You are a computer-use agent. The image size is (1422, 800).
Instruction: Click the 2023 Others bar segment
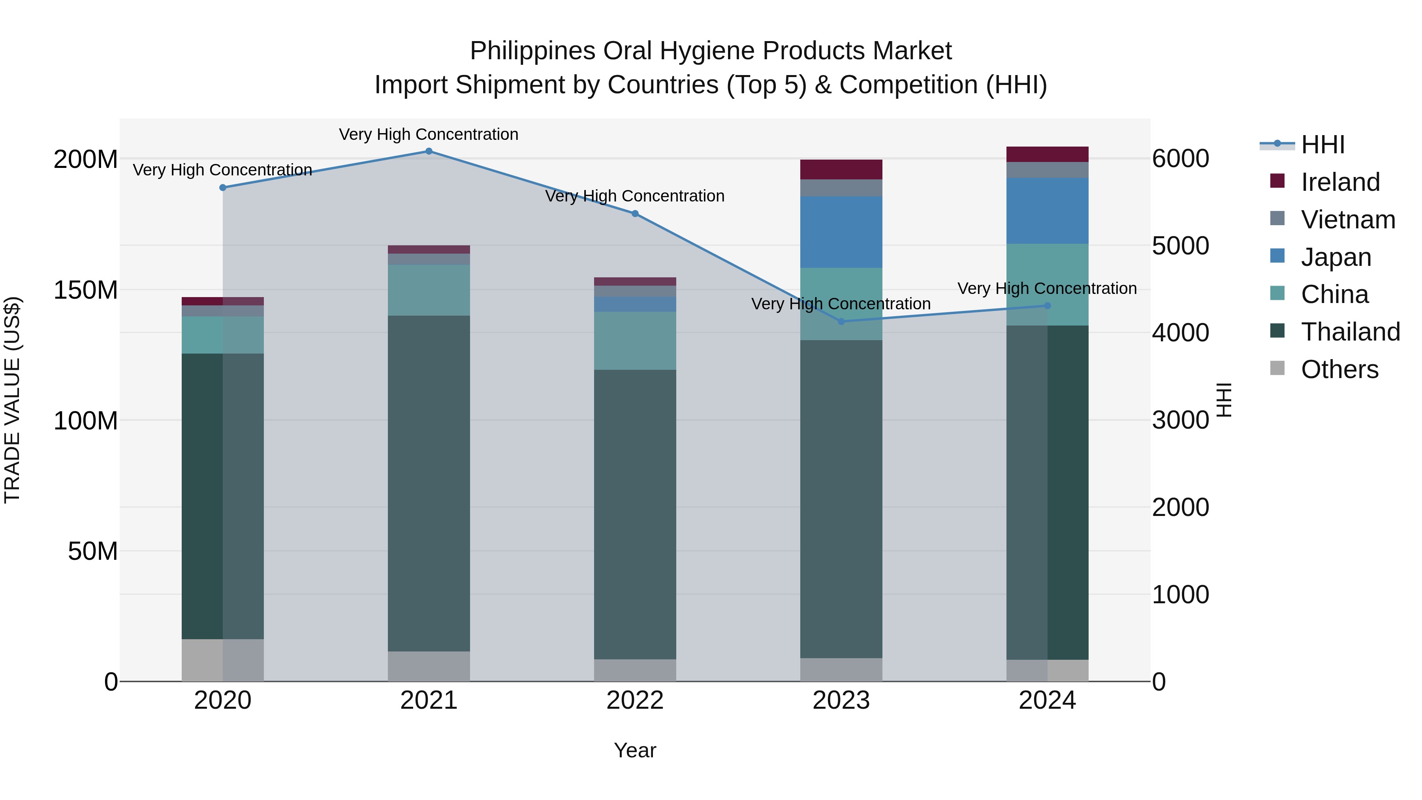[841, 670]
